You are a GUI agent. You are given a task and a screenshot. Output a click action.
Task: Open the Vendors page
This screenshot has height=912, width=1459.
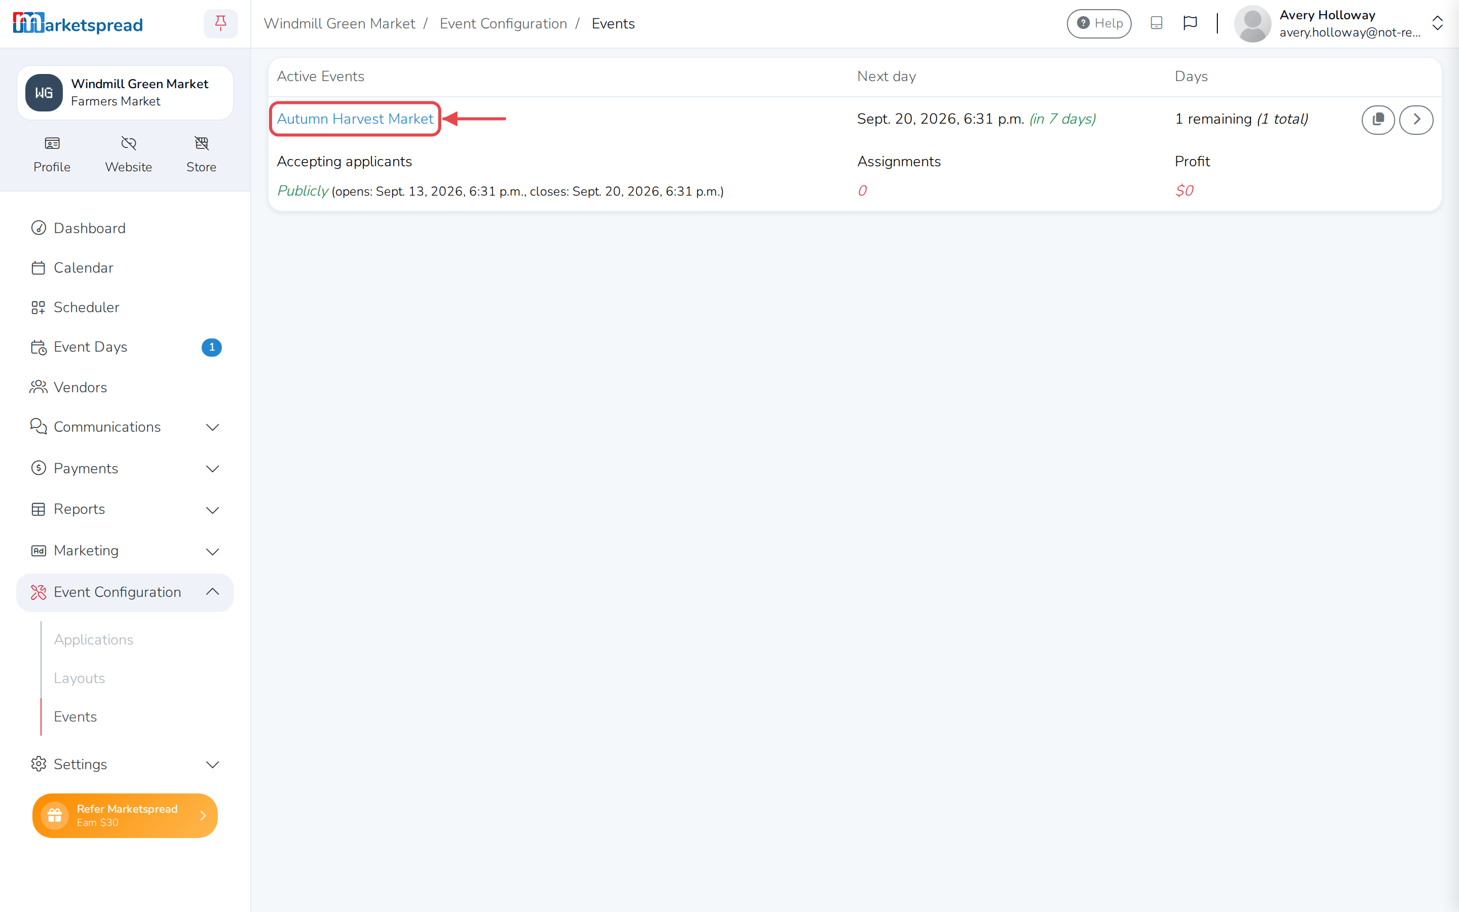pyautogui.click(x=126, y=387)
